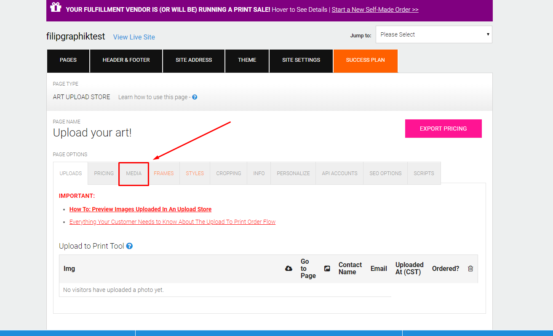This screenshot has height=336, width=553.
Task: Open the API ACCOUNTS tab
Action: (339, 173)
